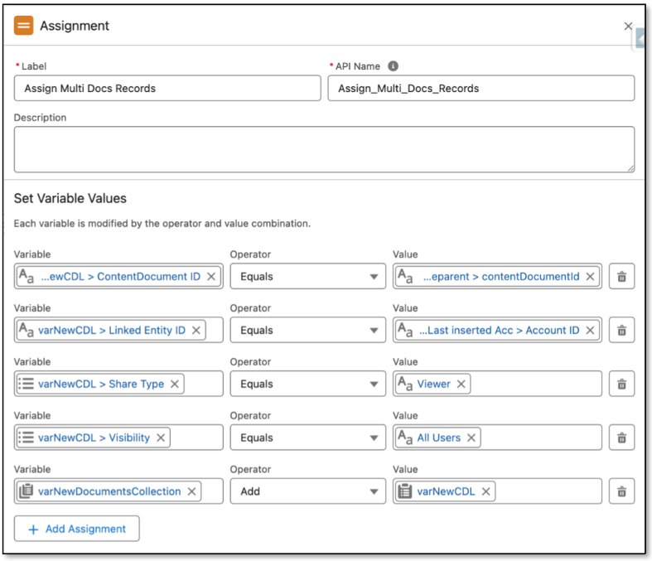This screenshot has width=652, height=561.
Task: Click the Add Assignment button
Action: (77, 529)
